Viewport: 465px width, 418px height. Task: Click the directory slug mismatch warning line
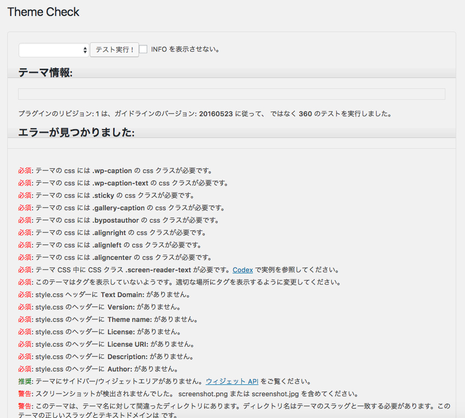[234, 410]
